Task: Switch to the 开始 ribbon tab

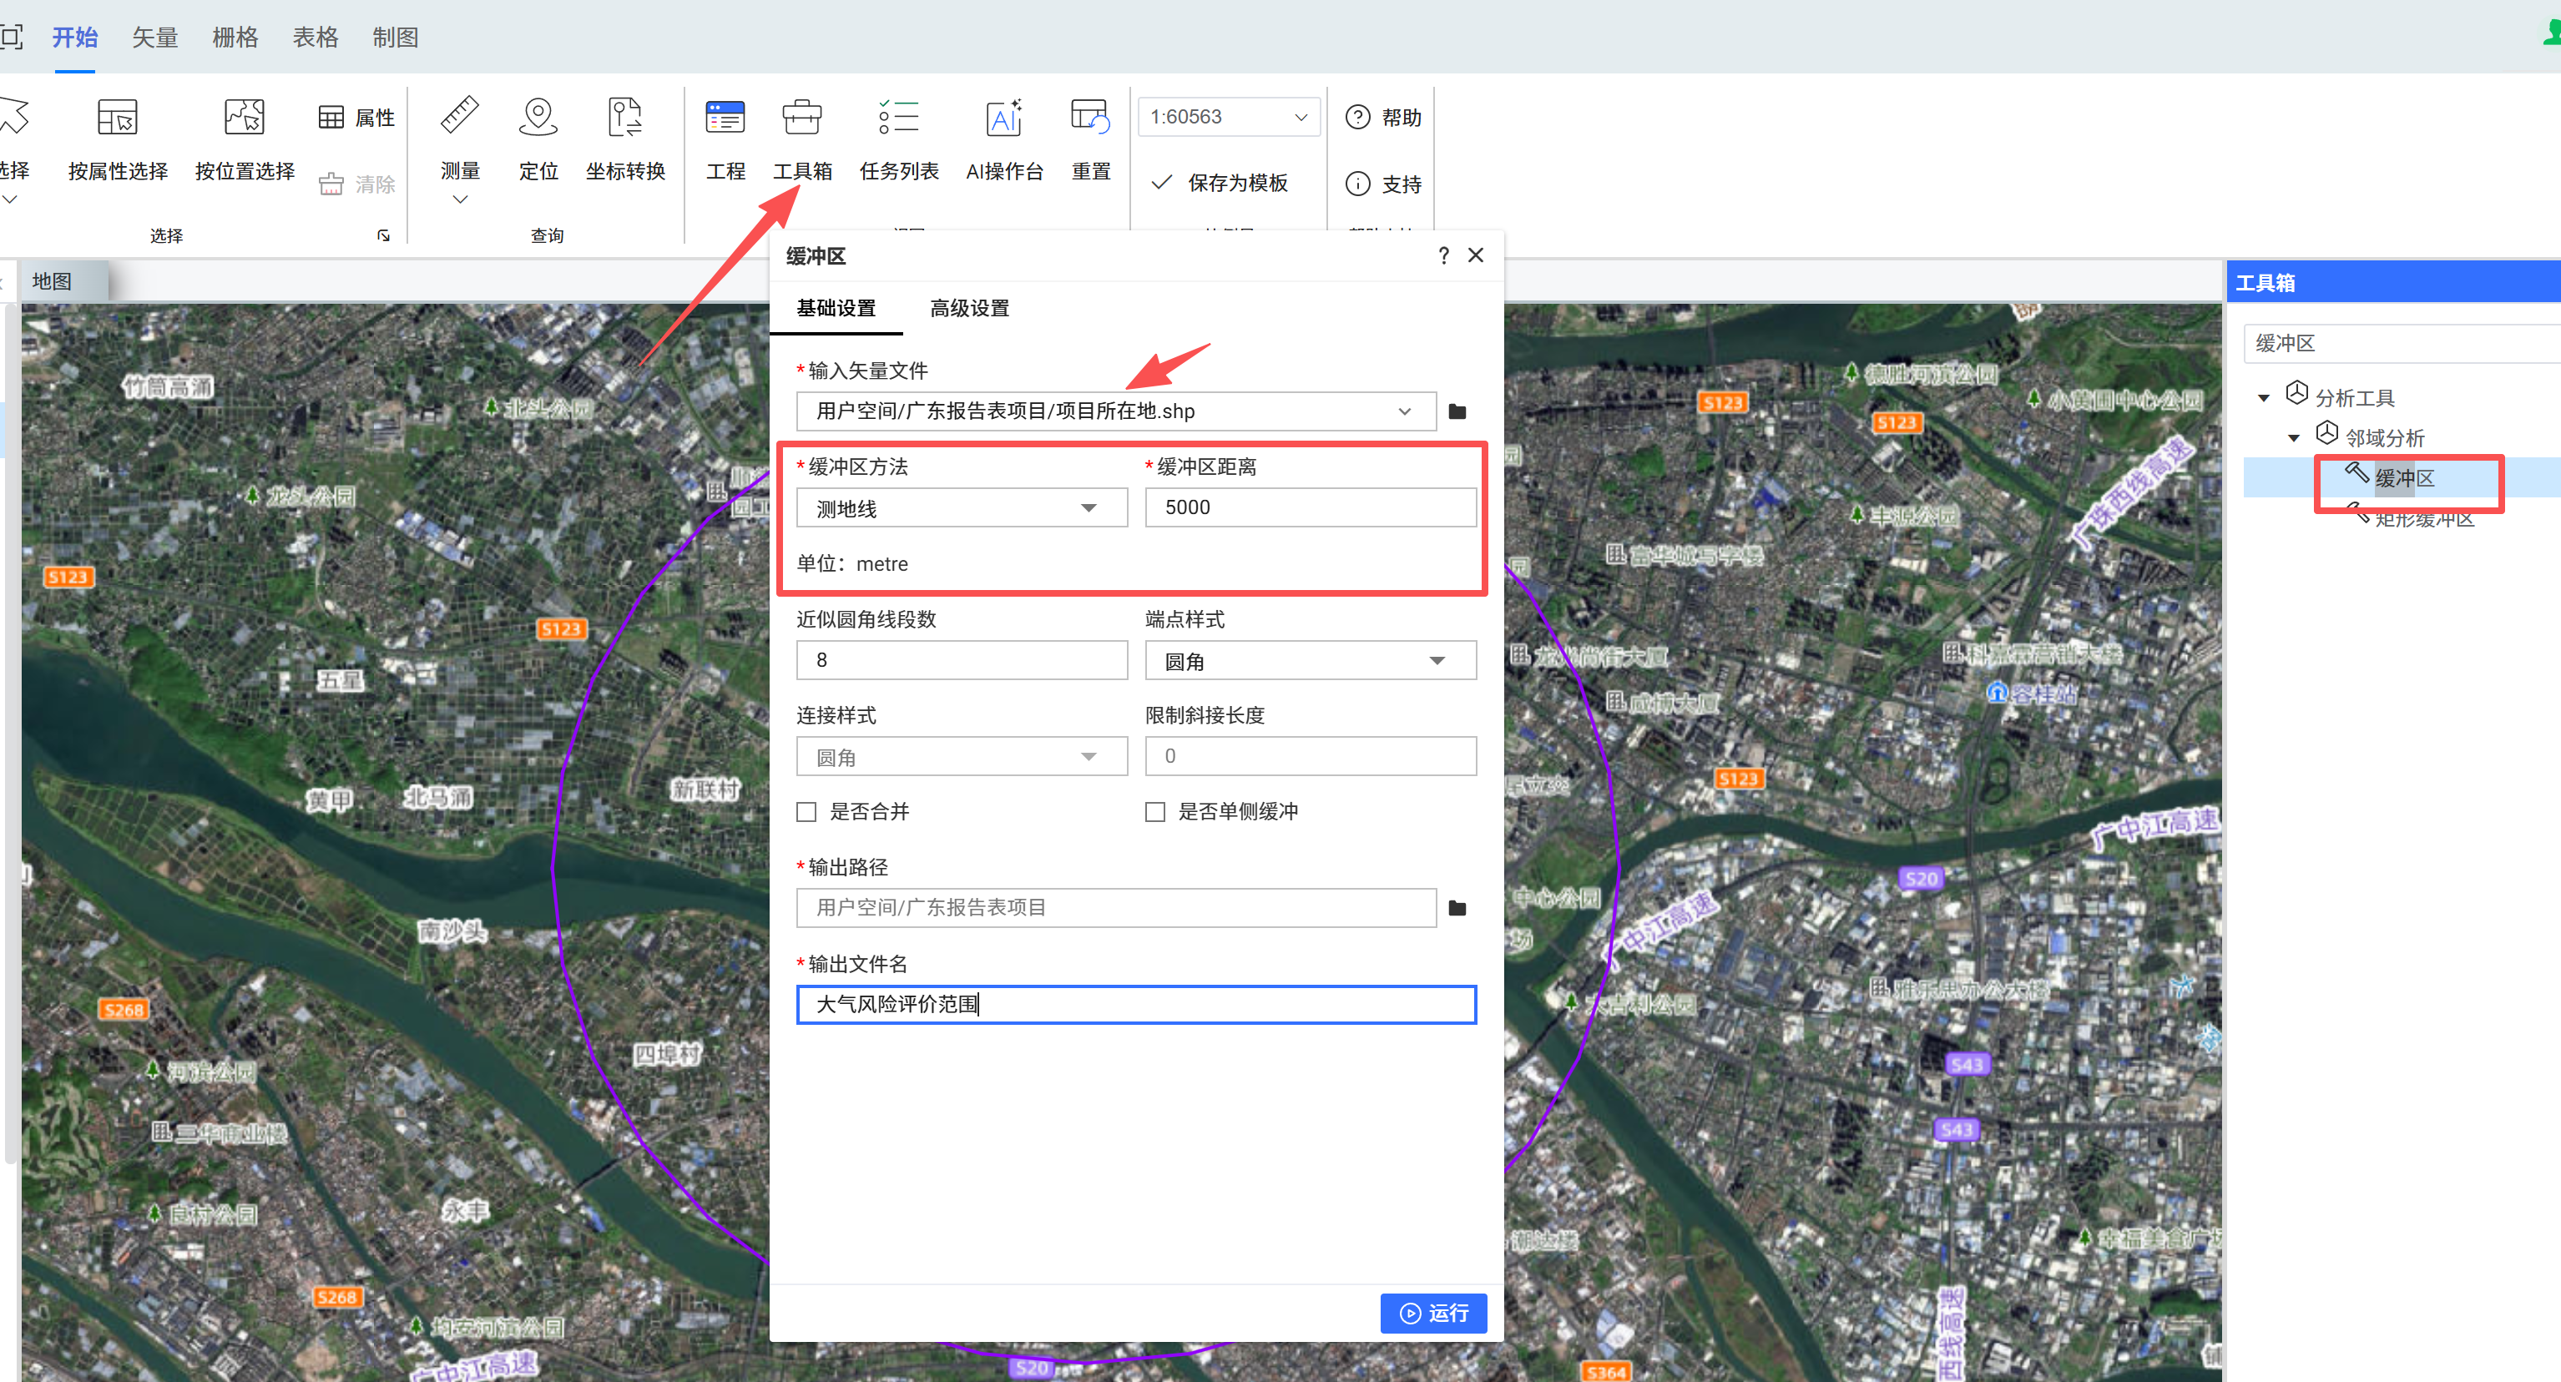Action: tap(74, 38)
